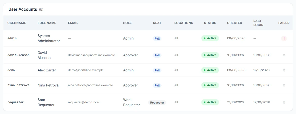Click the Full seat badge for admin
The image size is (296, 114).
(x=157, y=39)
